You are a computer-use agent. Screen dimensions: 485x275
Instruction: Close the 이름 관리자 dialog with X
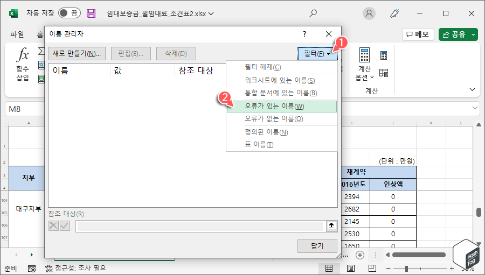click(329, 34)
